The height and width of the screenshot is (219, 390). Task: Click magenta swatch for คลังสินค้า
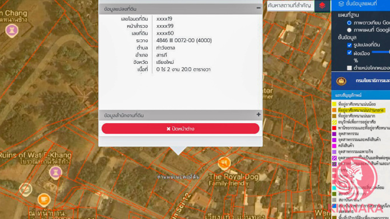(x=334, y=146)
